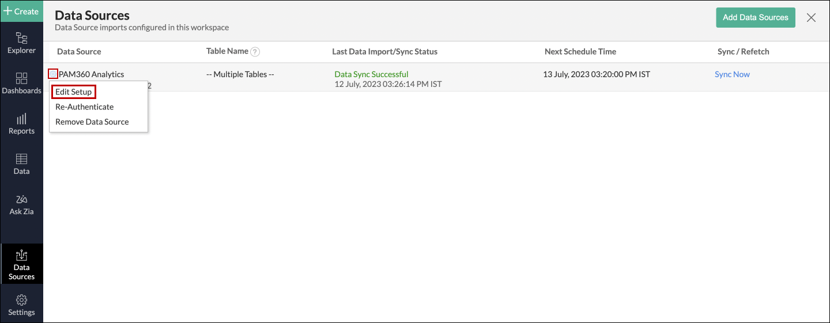Viewport: 830px width, 323px height.
Task: Choose Remove Data Source option
Action: (x=92, y=122)
